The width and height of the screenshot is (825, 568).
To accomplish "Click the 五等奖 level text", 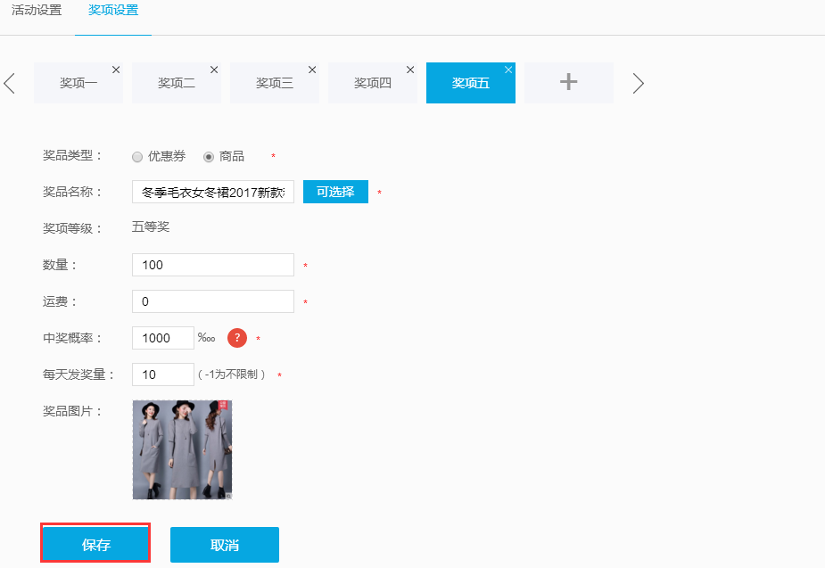I will [151, 226].
